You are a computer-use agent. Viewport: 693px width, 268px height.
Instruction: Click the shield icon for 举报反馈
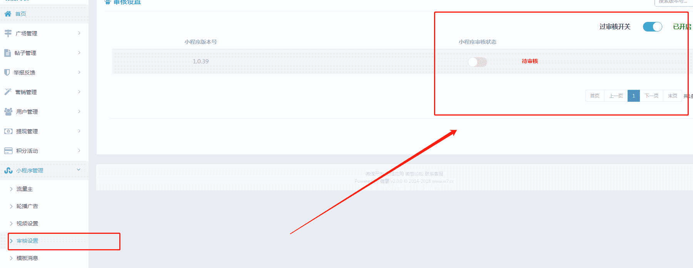7,72
